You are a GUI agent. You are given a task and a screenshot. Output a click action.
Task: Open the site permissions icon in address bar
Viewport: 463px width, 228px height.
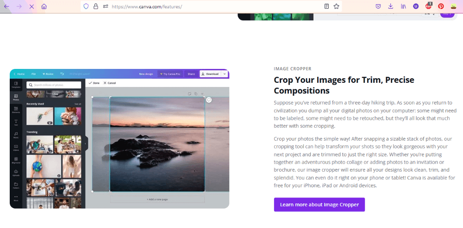(106, 6)
